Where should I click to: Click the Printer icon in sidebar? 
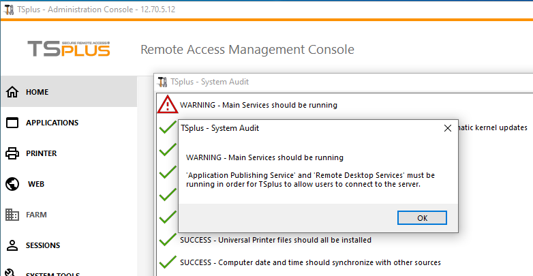pos(12,153)
